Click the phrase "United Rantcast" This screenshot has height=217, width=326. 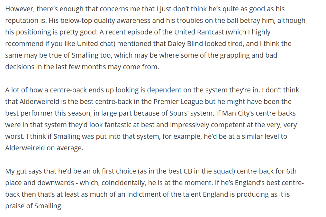[199, 32]
